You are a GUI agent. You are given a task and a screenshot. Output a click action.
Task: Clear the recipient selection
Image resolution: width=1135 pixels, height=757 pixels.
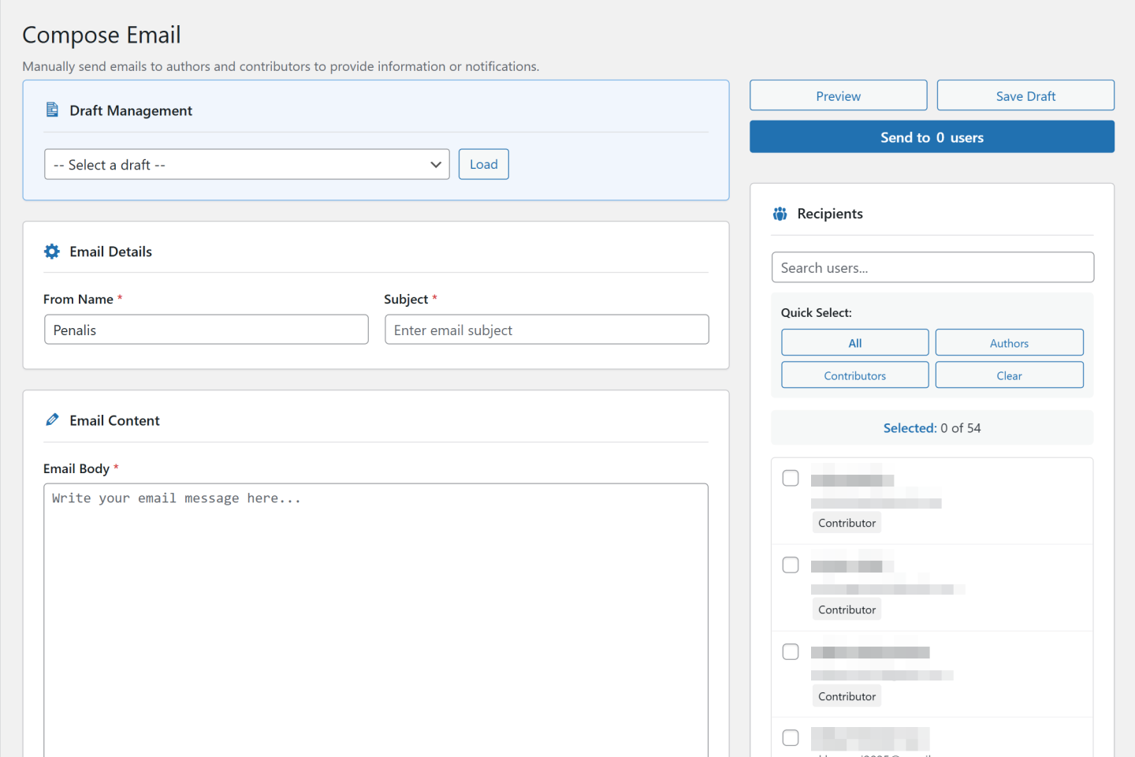(x=1010, y=375)
